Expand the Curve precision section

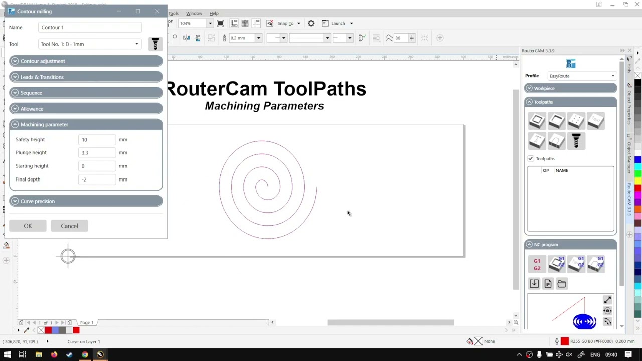pos(86,201)
